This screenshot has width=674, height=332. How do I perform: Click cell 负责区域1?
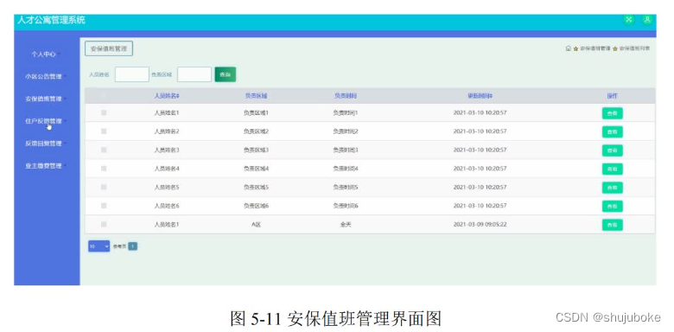click(x=256, y=112)
